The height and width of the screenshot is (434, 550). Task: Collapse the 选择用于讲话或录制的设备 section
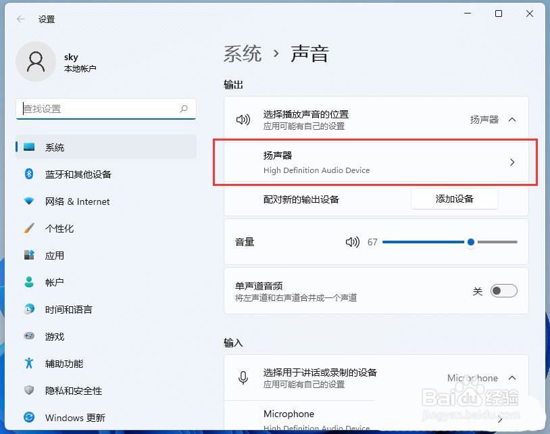[512, 378]
